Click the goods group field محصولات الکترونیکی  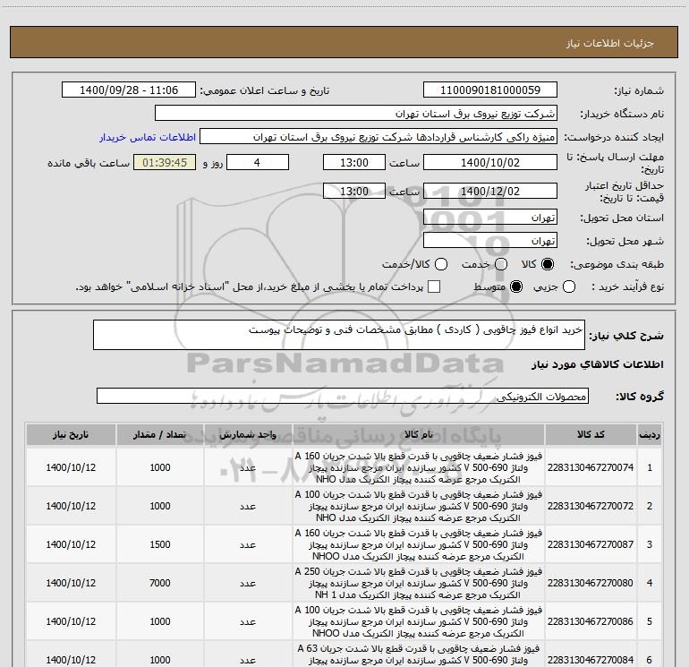pos(343,396)
